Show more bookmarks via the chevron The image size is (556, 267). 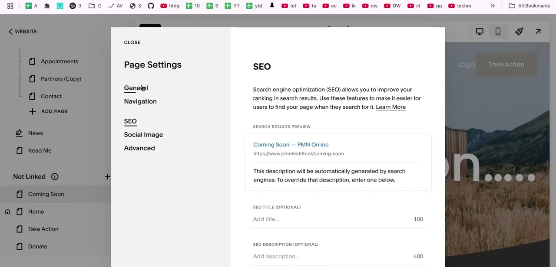493,6
